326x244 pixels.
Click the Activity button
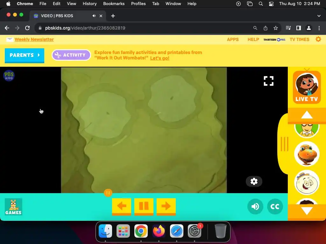(x=71, y=55)
